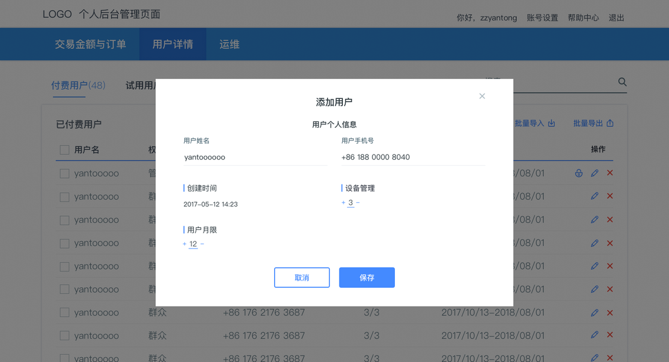Decrease 用户月限 value with the minus
This screenshot has height=362, width=669.
(x=202, y=244)
